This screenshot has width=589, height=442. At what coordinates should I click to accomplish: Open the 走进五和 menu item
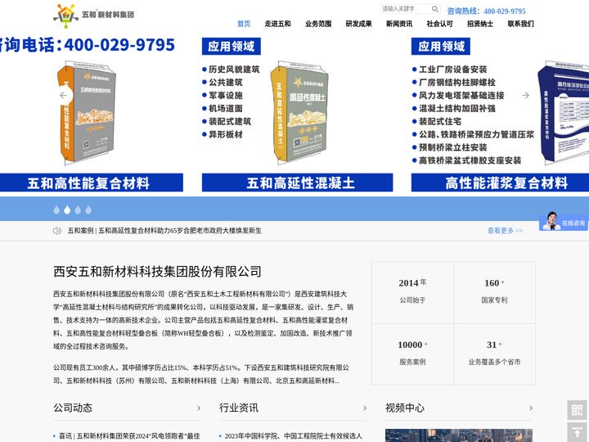click(x=277, y=24)
